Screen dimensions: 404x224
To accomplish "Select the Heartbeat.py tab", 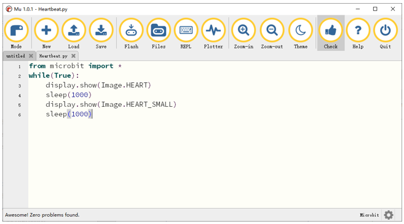I will click(x=53, y=56).
